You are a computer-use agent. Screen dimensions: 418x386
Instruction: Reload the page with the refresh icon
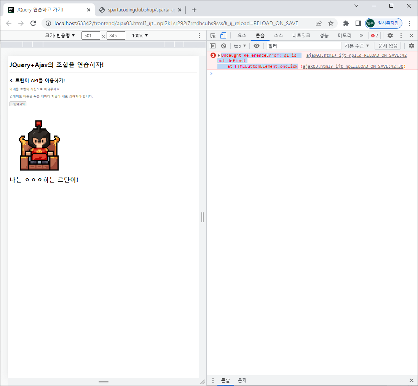(x=33, y=24)
